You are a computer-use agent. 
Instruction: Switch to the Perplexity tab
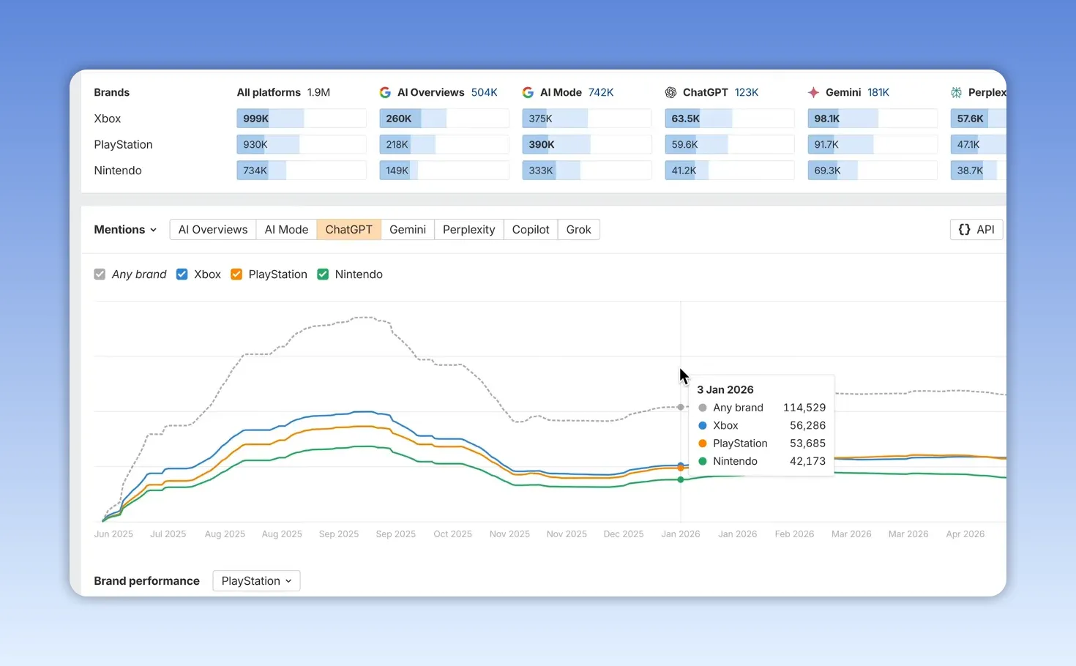pos(469,230)
